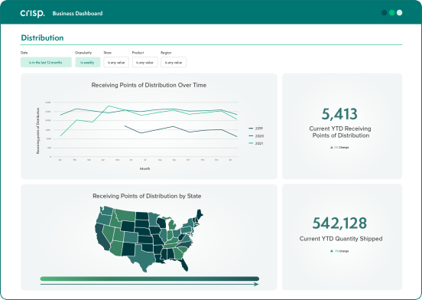Image resolution: width=422 pixels, height=300 pixels.
Task: Click the Distribution section heading
Action: point(42,37)
